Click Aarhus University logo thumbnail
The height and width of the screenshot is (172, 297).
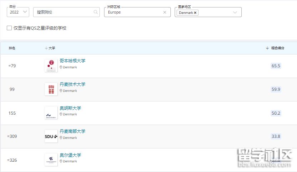[51, 113]
